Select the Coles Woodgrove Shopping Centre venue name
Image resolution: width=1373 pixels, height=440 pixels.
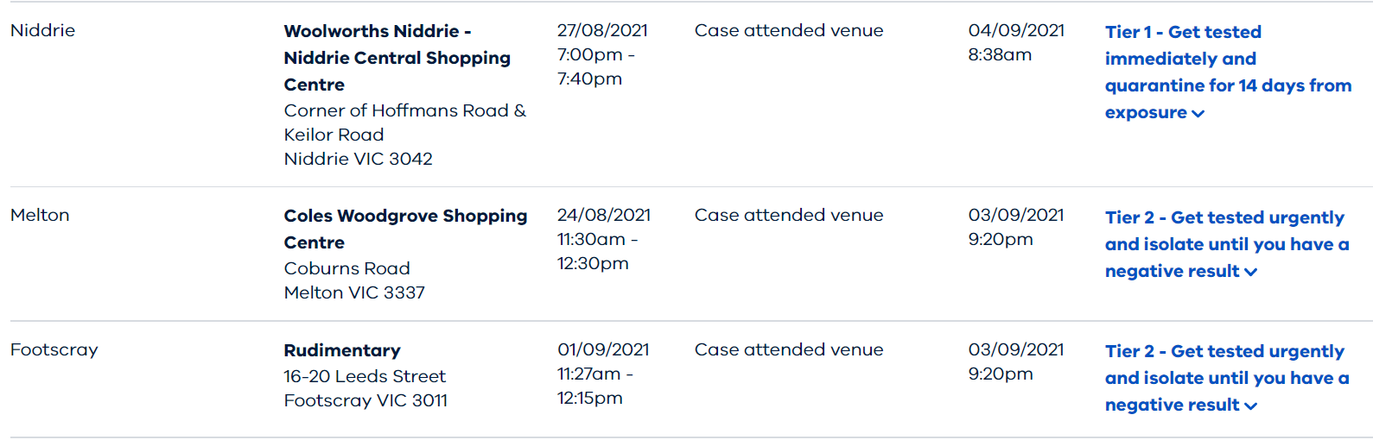tap(405, 229)
